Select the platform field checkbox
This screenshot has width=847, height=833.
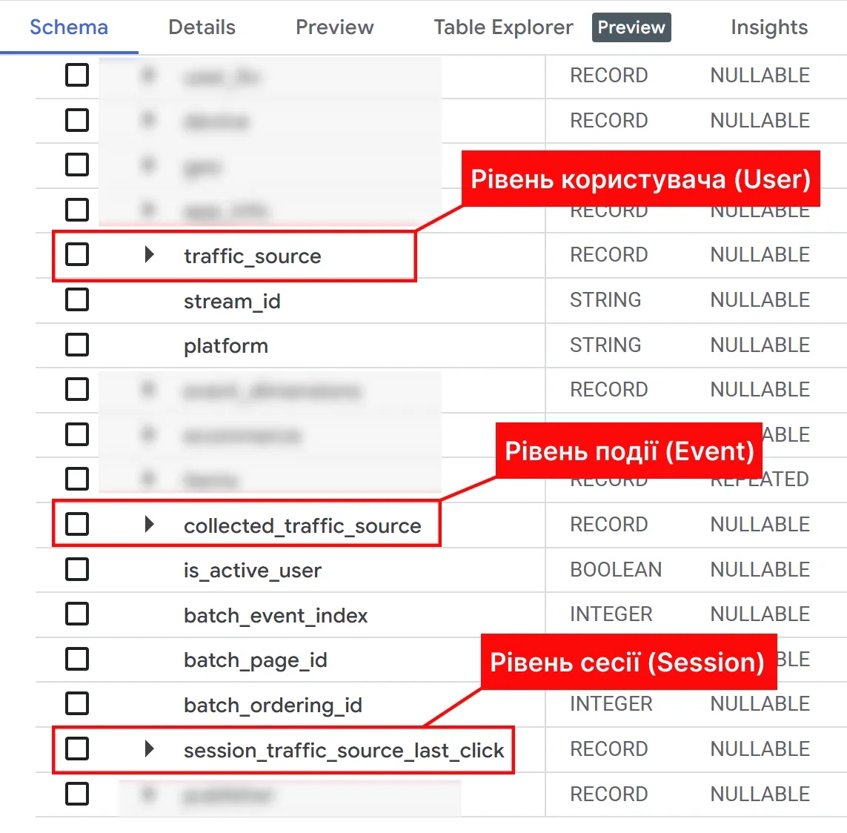[77, 345]
